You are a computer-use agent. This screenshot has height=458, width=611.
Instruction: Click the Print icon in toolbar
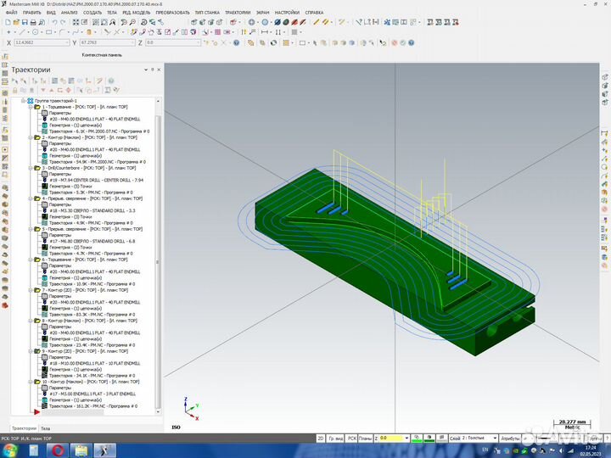33,23
